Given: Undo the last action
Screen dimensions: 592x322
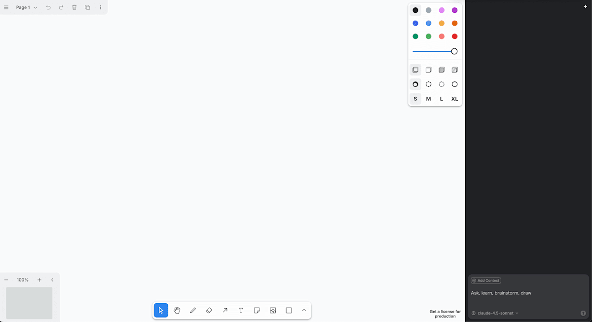Looking at the screenshot, I should [x=48, y=7].
